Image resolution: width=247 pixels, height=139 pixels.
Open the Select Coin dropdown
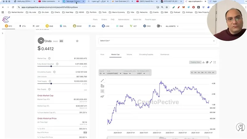click(x=157, y=41)
